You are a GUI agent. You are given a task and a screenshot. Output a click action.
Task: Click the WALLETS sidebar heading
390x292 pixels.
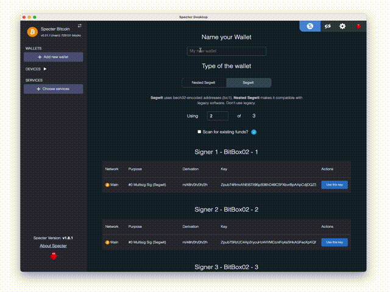pos(34,49)
